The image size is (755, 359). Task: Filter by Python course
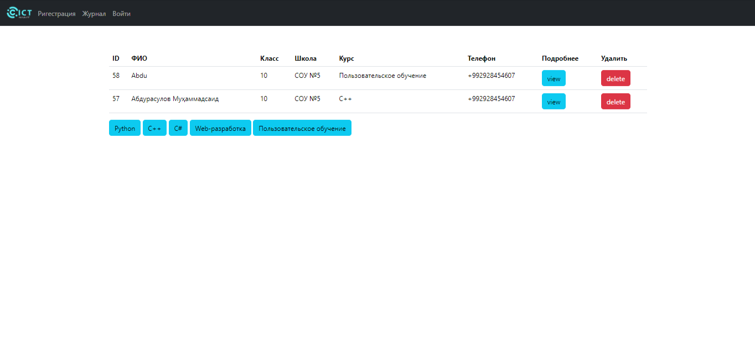click(x=125, y=128)
